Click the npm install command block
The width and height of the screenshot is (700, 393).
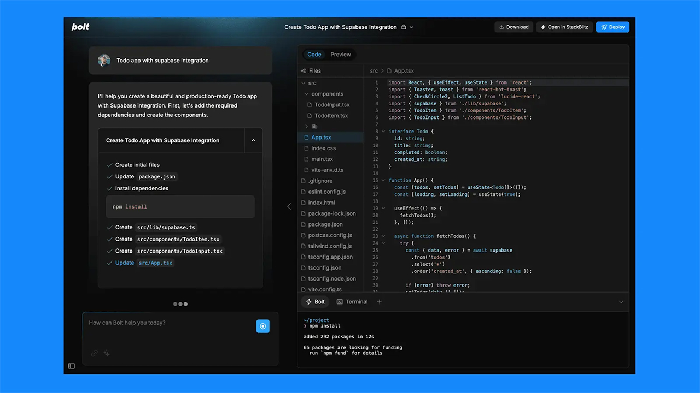click(180, 207)
